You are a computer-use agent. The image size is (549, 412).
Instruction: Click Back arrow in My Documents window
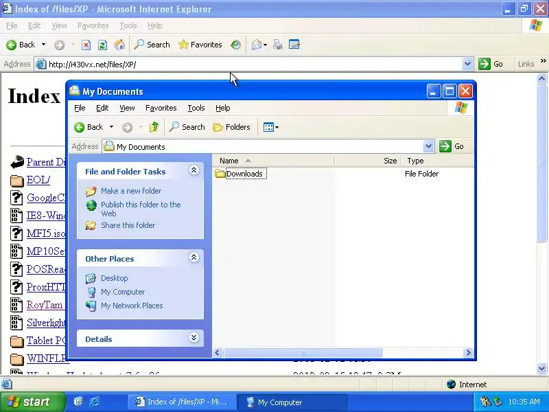(89, 127)
